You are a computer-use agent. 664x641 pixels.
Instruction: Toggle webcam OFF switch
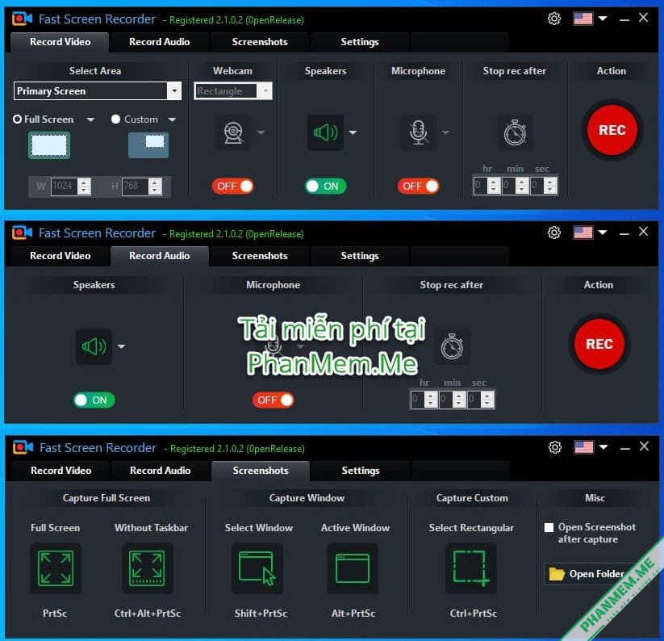[232, 186]
